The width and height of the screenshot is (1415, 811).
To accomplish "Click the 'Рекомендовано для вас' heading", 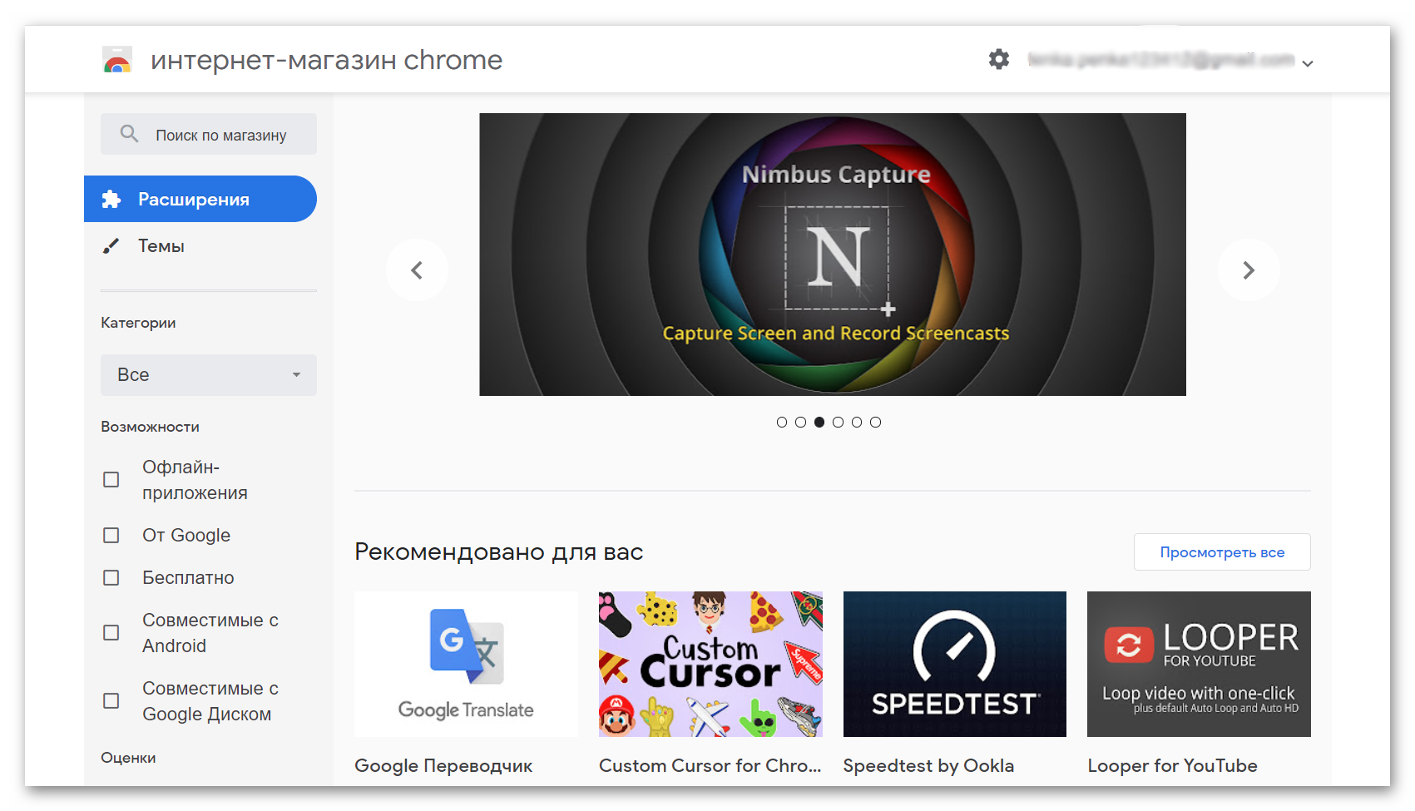I will (499, 552).
